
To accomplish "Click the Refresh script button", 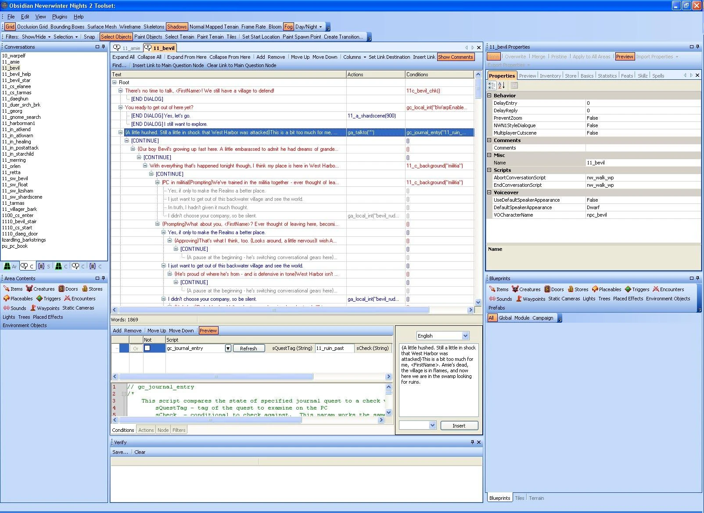I will [x=248, y=348].
